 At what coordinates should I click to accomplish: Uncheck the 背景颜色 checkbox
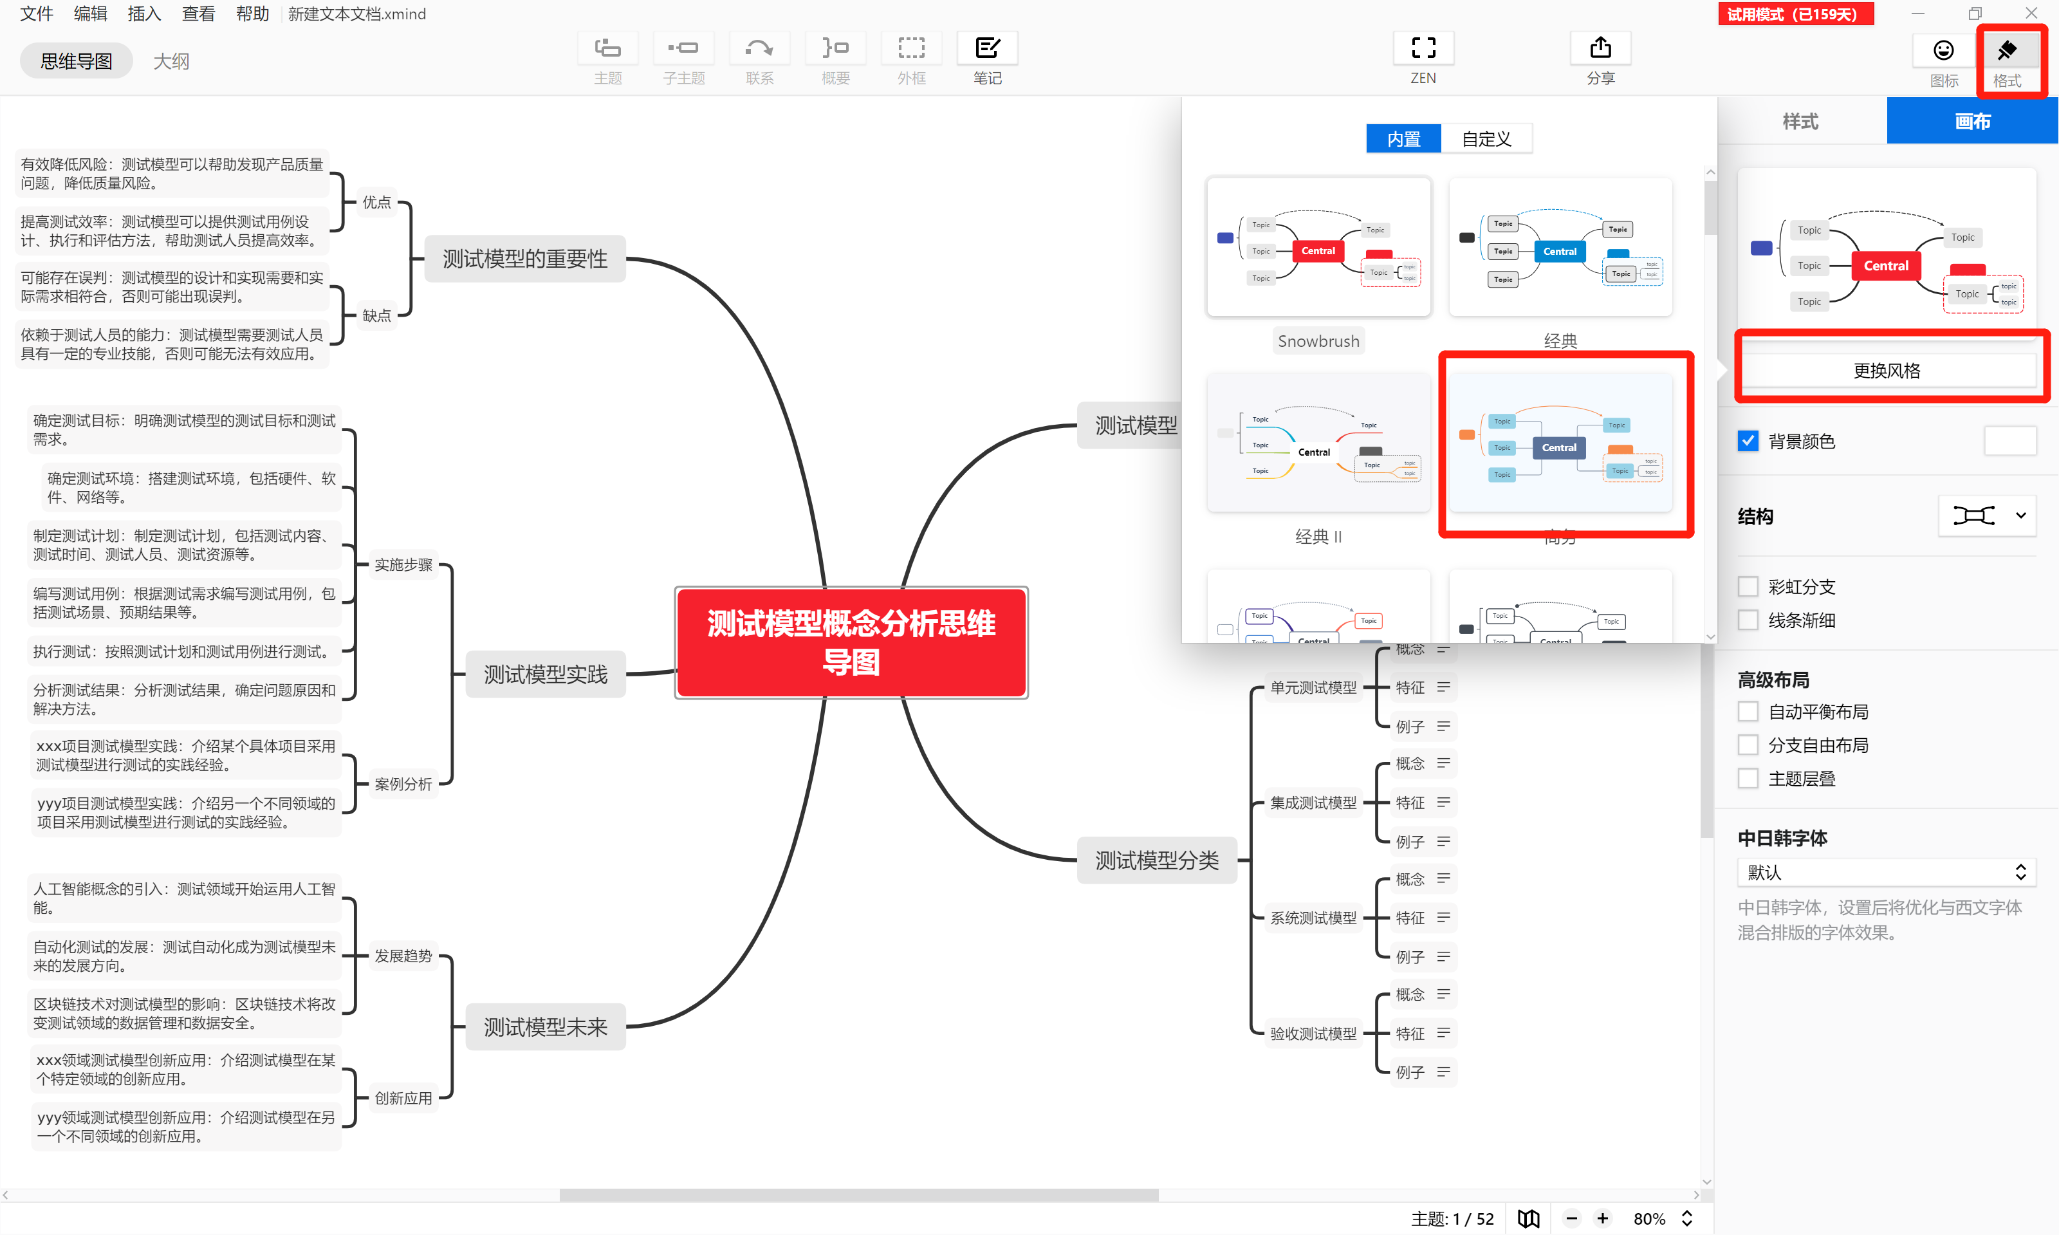click(x=1748, y=441)
